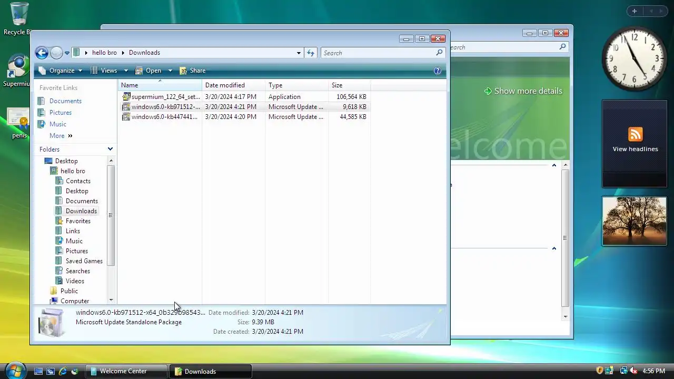Click the Forward navigation arrow in Explorer

click(56, 53)
